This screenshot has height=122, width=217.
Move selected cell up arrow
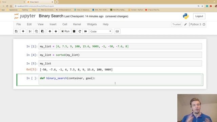[x=50, y=32]
